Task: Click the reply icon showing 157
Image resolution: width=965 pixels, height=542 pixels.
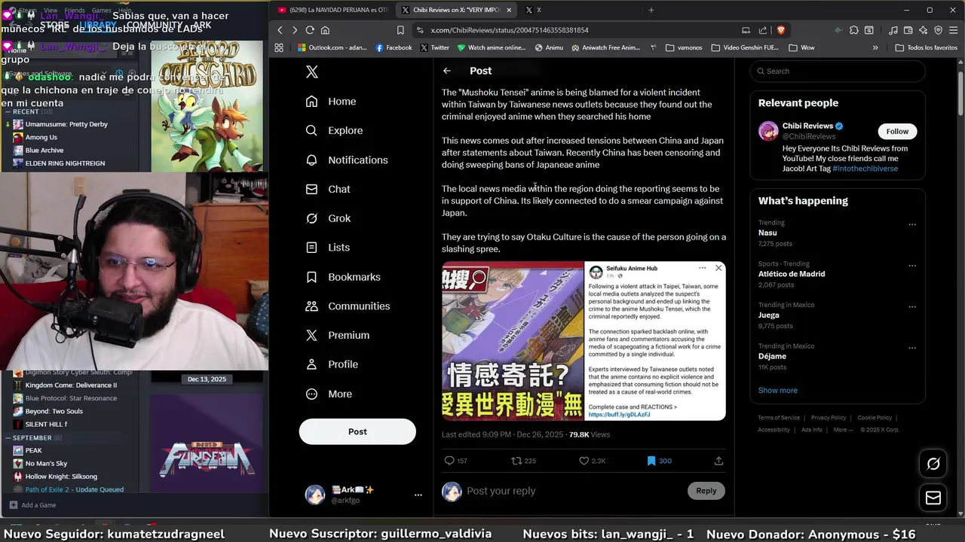Action: 449,461
